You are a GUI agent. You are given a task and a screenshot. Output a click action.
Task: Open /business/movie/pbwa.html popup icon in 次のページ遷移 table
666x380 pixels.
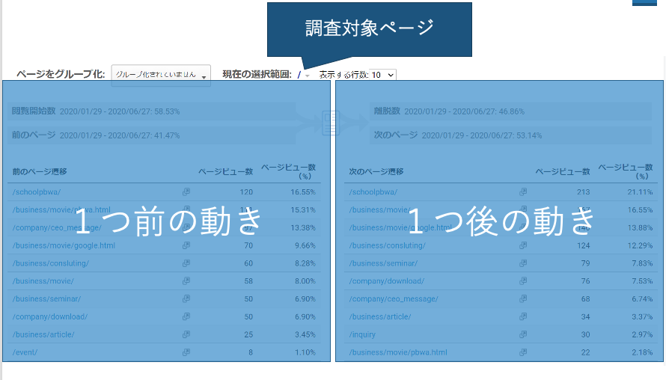[x=523, y=352]
